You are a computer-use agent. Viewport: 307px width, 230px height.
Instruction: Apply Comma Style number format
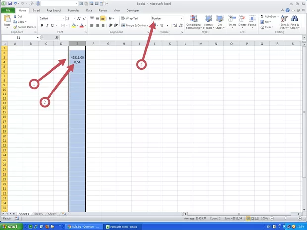coord(167,25)
